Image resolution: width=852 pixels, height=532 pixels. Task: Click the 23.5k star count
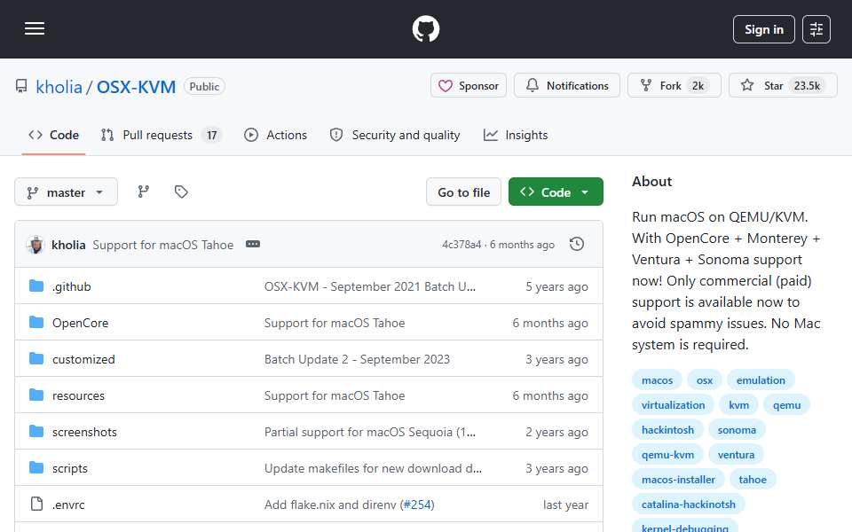tap(807, 86)
